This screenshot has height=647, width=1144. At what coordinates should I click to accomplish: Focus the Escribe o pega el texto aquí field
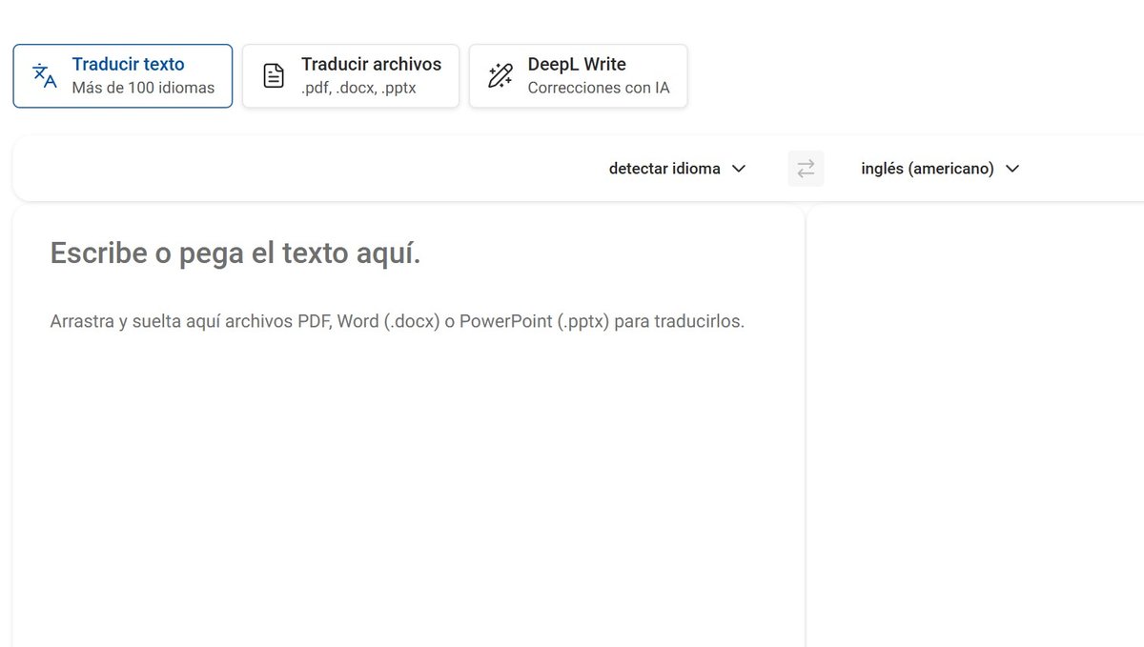tap(235, 253)
